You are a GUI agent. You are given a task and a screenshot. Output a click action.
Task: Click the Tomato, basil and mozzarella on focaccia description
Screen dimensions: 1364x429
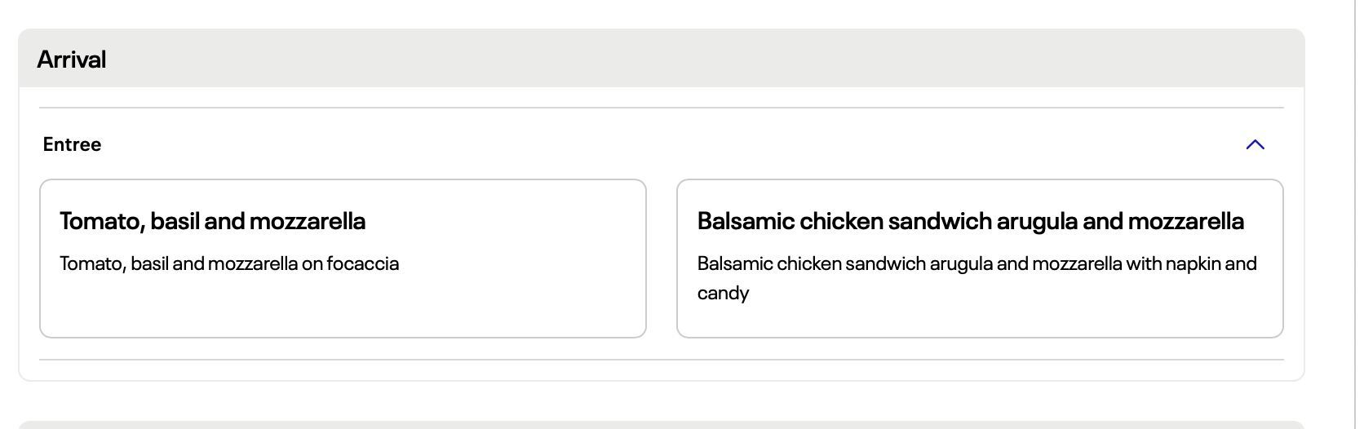point(229,264)
